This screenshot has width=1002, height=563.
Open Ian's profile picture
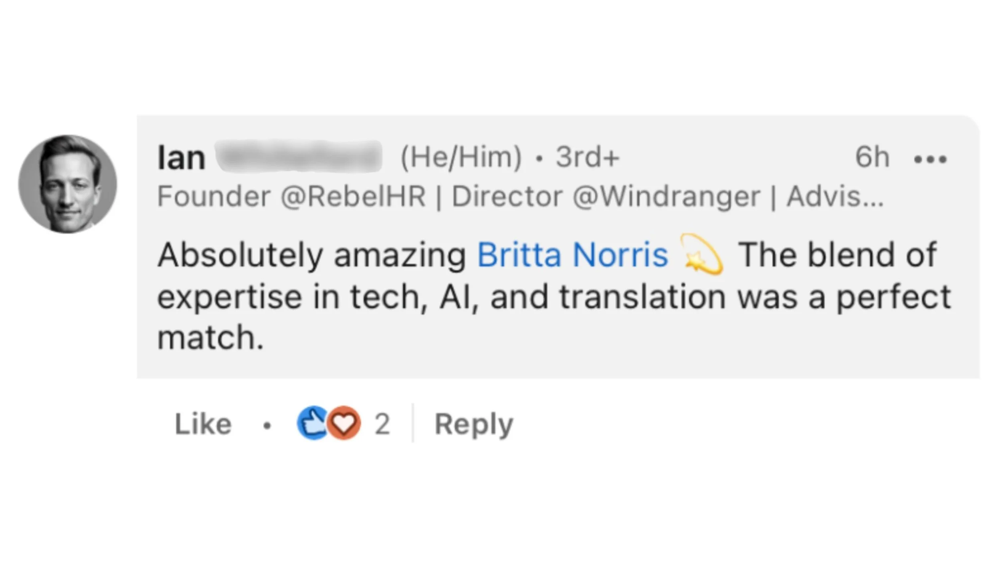click(68, 184)
